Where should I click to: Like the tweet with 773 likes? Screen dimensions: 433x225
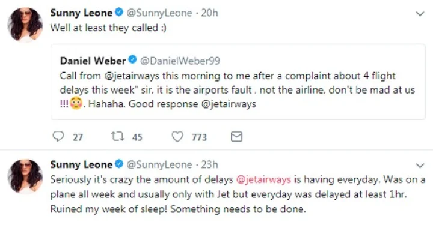click(x=177, y=136)
